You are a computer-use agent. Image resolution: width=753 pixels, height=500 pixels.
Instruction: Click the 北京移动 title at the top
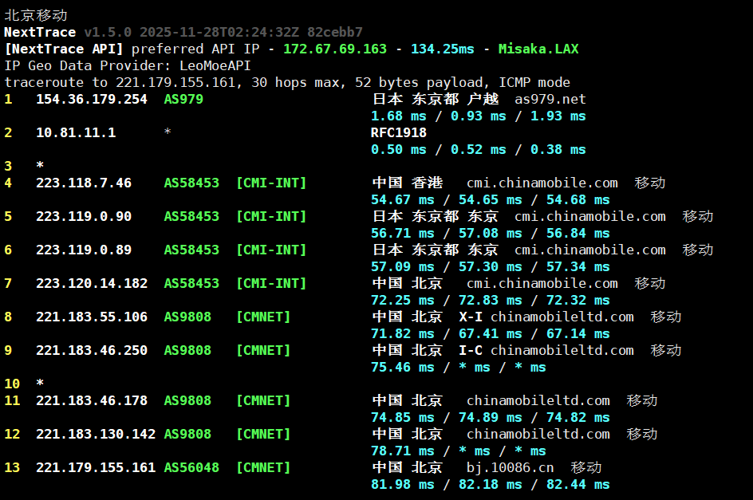pyautogui.click(x=36, y=15)
